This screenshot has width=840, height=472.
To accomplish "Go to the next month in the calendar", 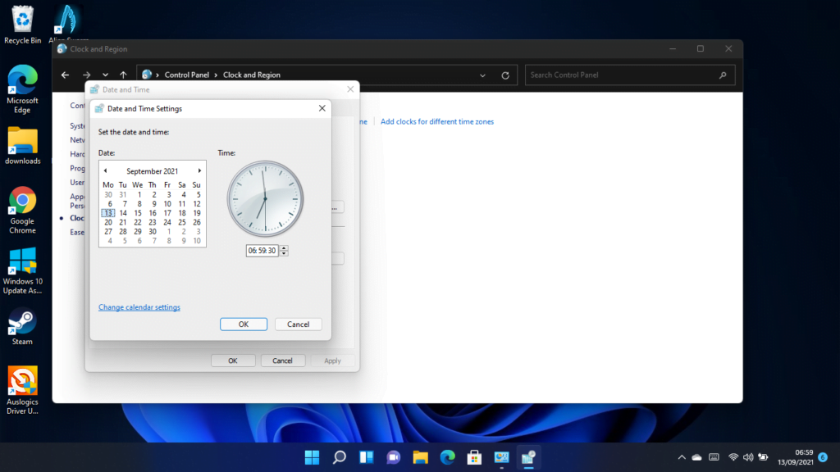I will pos(201,170).
